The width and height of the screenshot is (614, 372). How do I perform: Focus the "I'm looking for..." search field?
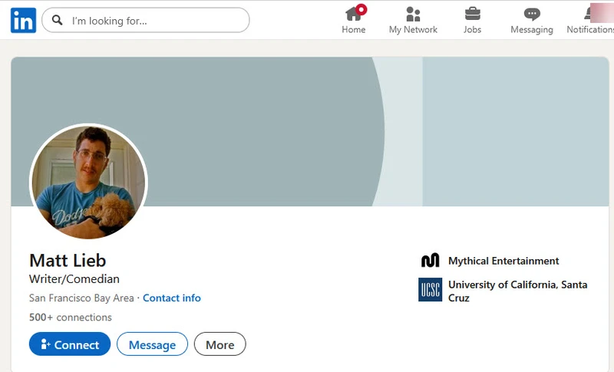153,21
